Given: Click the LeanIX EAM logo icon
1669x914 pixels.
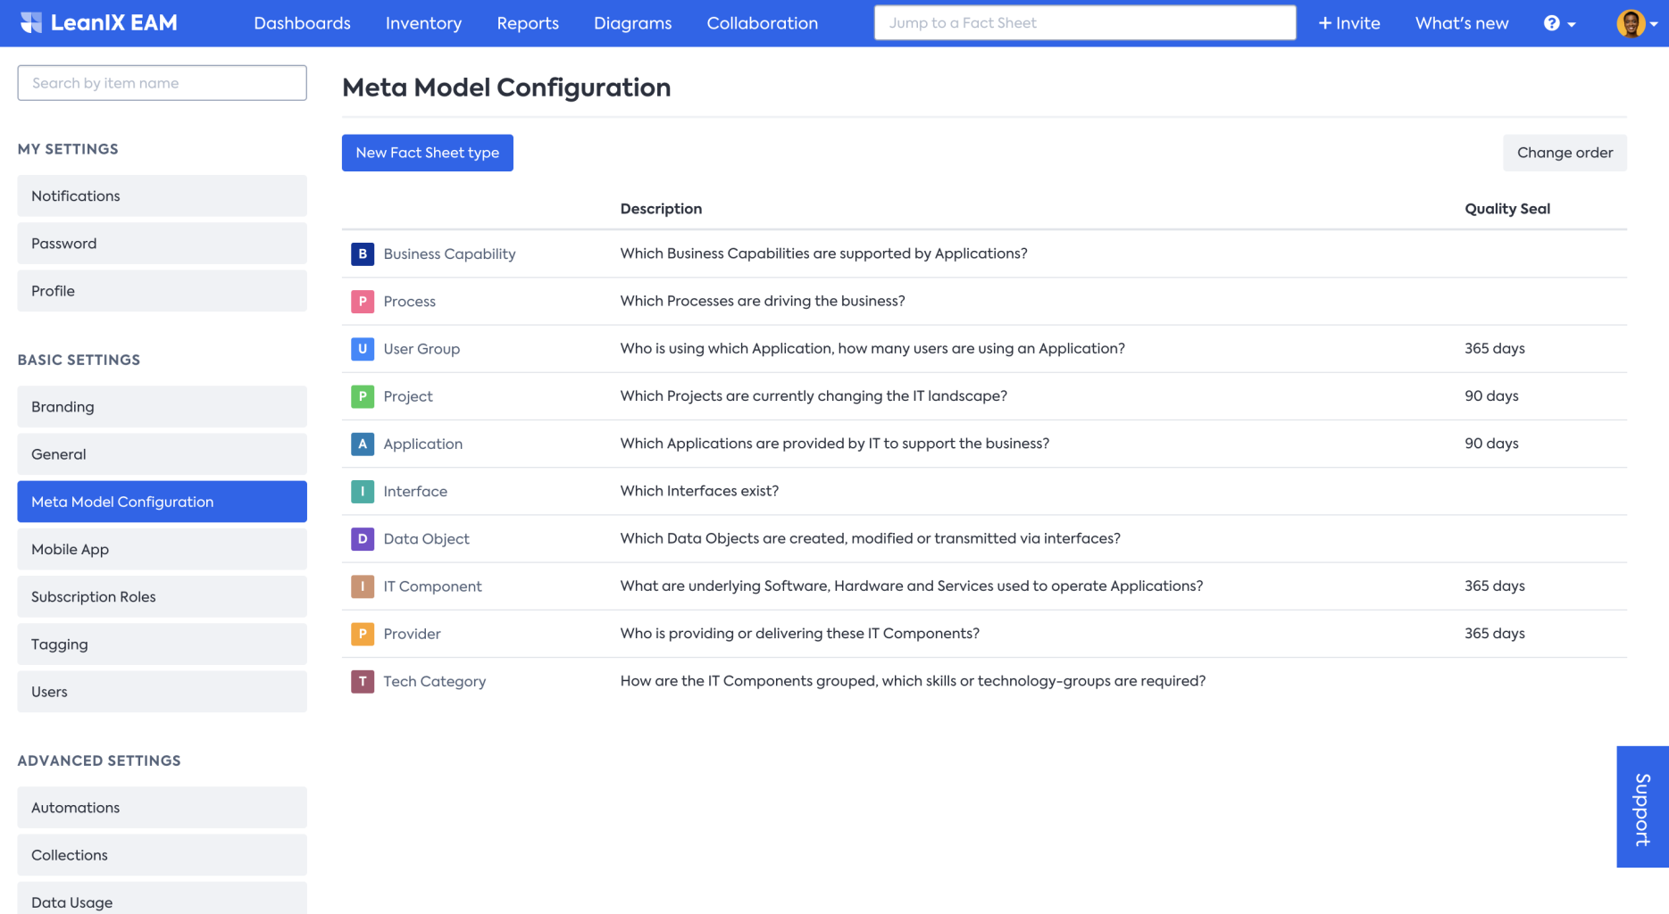Looking at the screenshot, I should (31, 23).
